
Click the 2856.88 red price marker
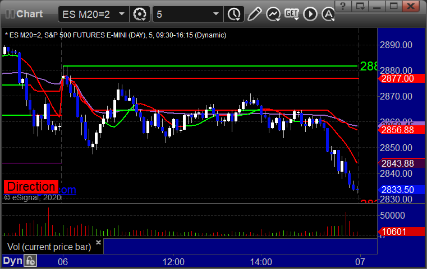pyautogui.click(x=401, y=130)
